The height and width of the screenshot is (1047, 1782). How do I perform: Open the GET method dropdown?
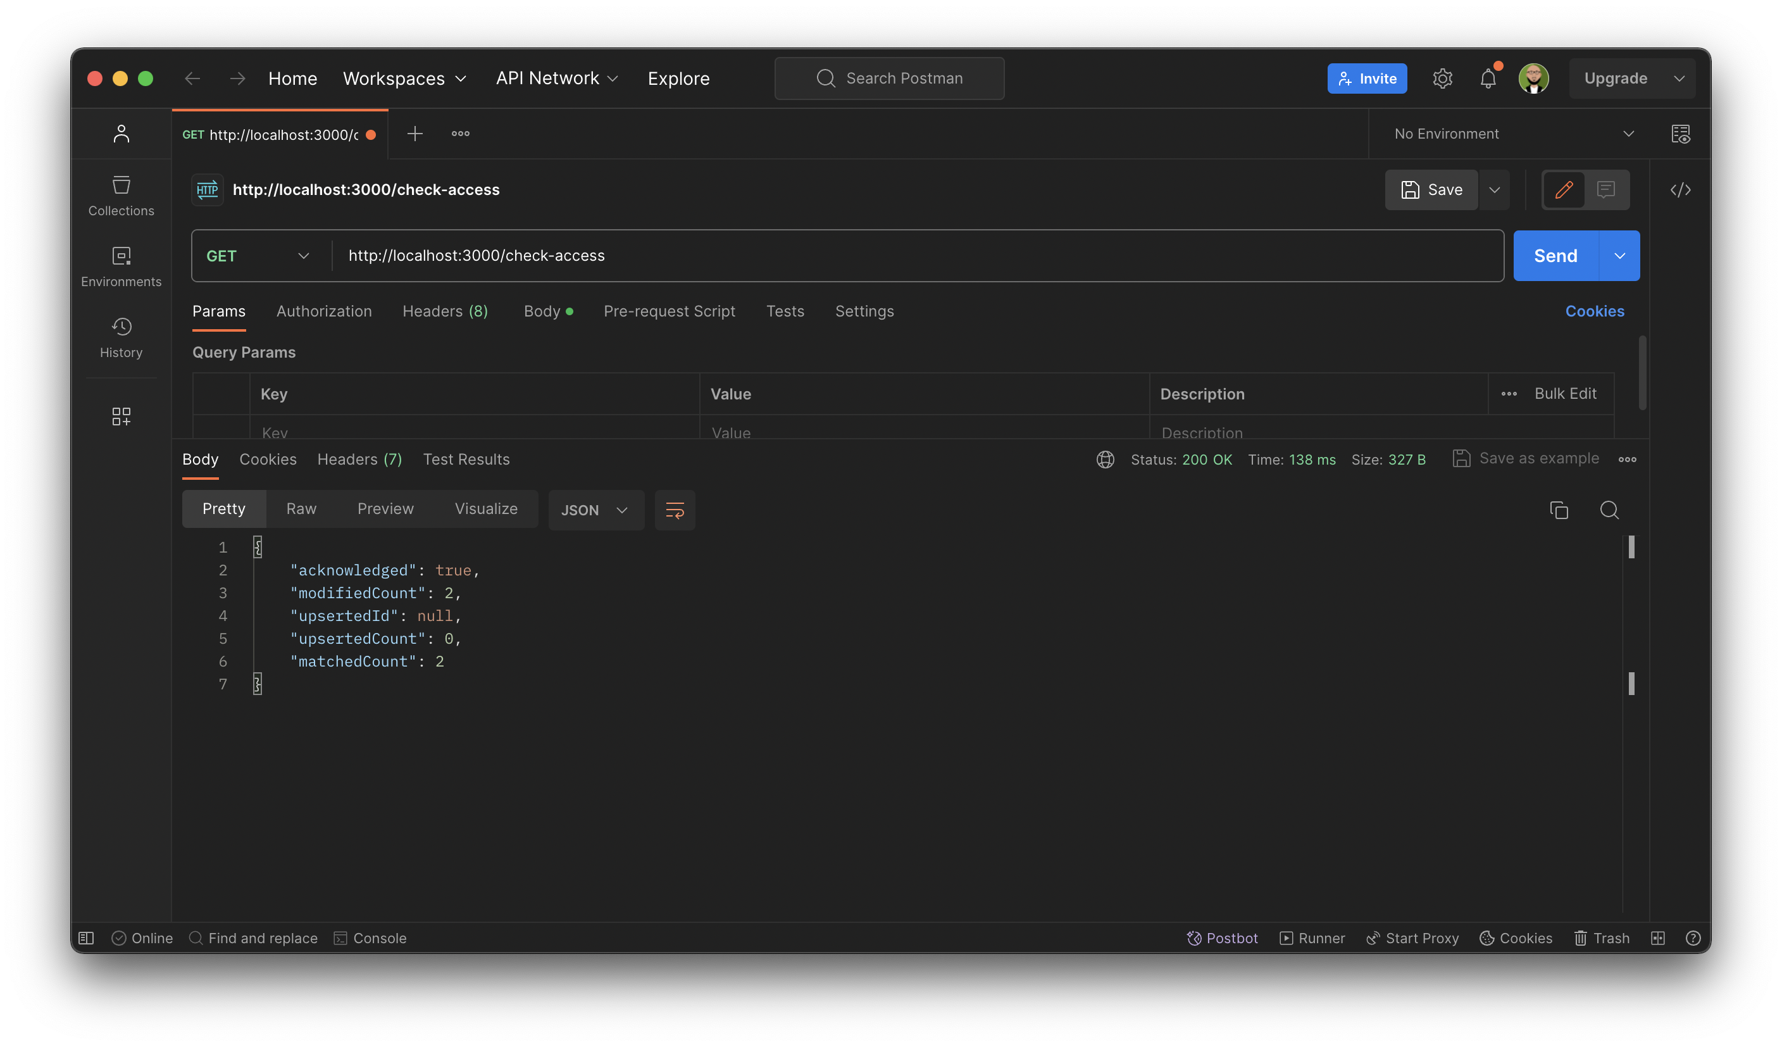[304, 255]
